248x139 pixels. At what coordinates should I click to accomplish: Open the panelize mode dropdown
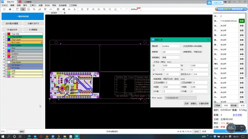[171, 57]
